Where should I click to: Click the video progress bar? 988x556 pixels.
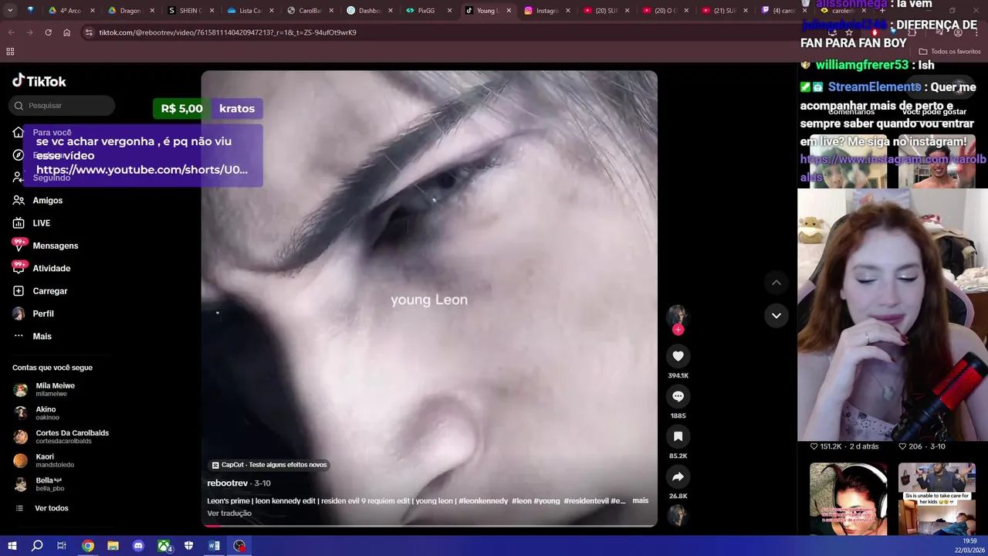pyautogui.click(x=429, y=525)
